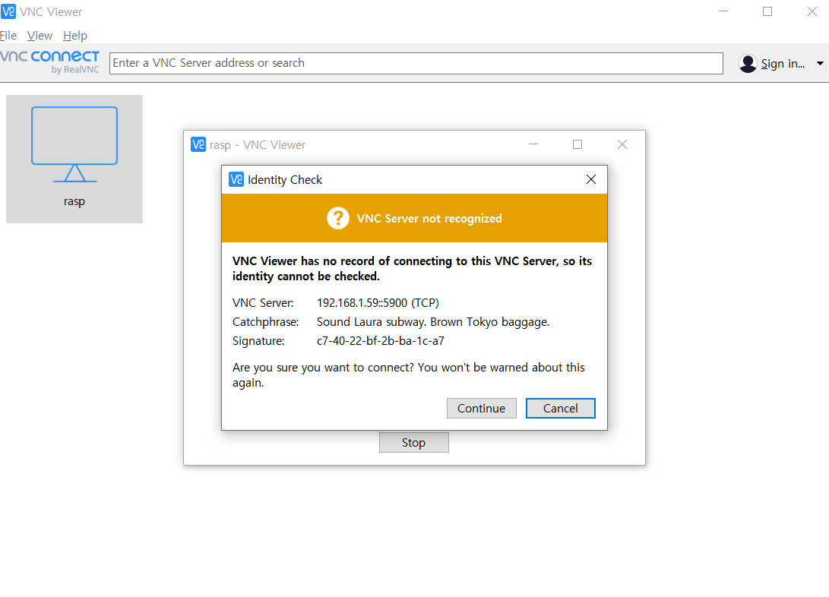This screenshot has height=597, width=829.
Task: Minimize the main VNC Viewer window
Action: tap(723, 11)
